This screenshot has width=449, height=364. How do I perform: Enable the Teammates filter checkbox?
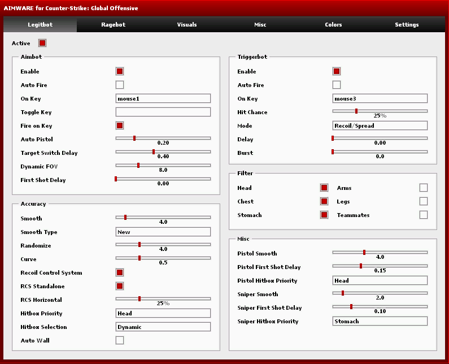pos(424,215)
